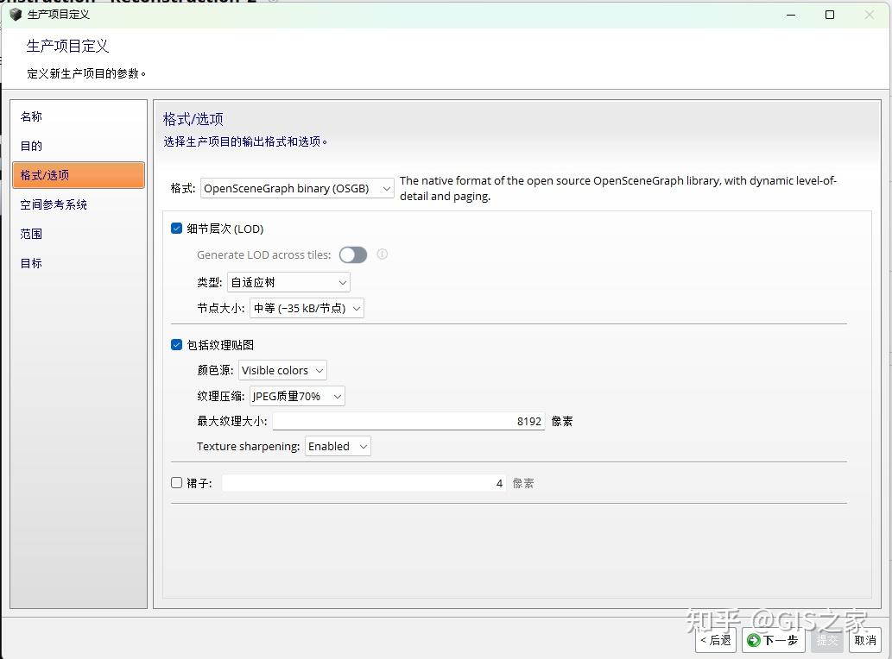
Task: Click the 取消 button
Action: pos(866,641)
